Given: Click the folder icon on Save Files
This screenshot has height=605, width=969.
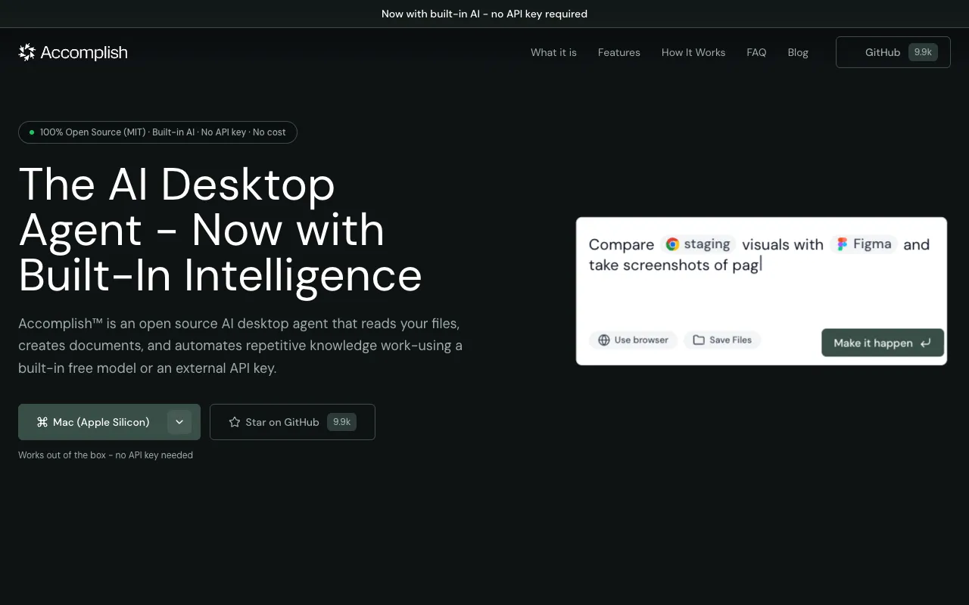Looking at the screenshot, I should point(698,340).
